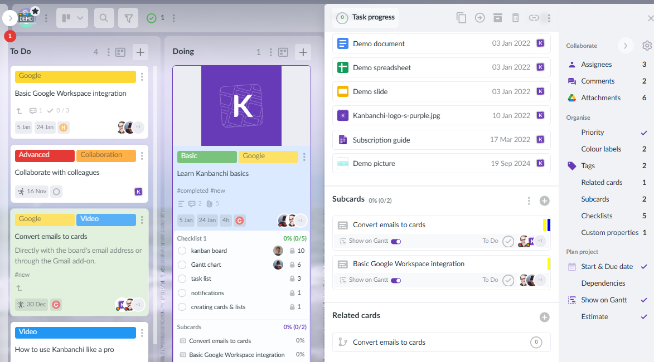Expand the collapsed left sidebar chevron
Viewport: 654px width, 362px height.
[x=9, y=17]
